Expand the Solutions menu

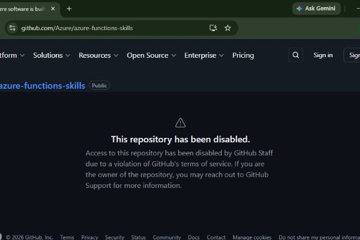click(x=52, y=55)
